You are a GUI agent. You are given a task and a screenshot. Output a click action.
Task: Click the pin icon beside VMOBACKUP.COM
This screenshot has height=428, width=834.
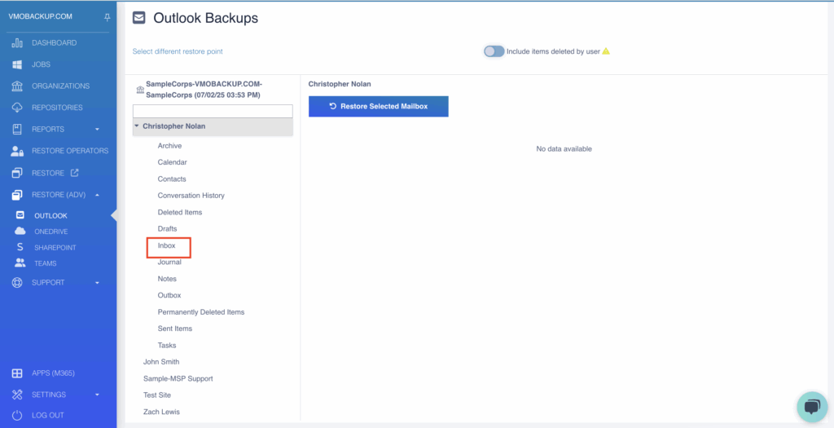point(107,18)
